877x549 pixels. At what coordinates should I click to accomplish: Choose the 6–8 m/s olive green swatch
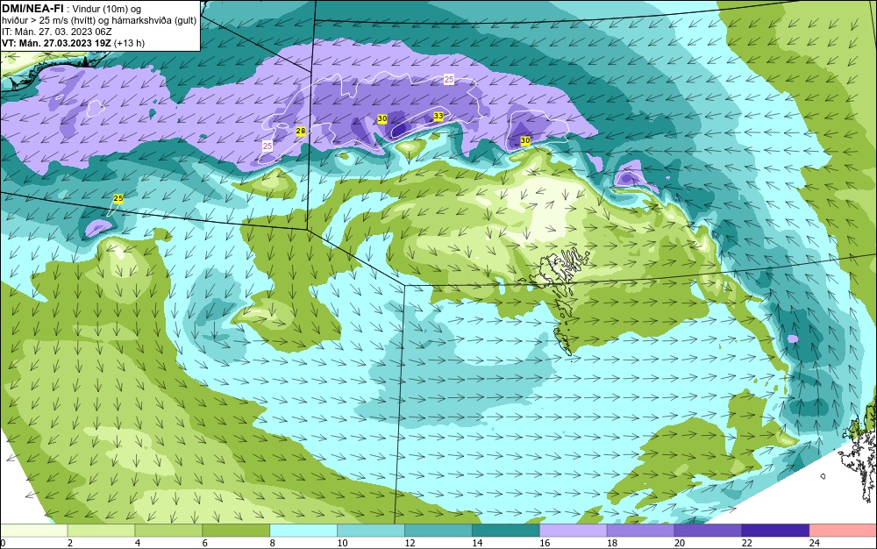(236, 530)
